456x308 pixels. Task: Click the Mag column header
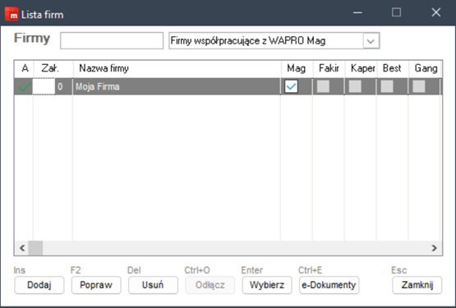[297, 69]
